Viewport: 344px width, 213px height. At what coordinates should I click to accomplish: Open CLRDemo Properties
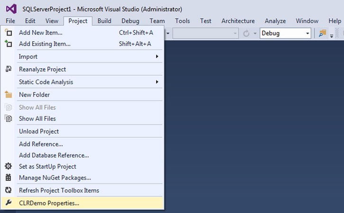pos(83,203)
